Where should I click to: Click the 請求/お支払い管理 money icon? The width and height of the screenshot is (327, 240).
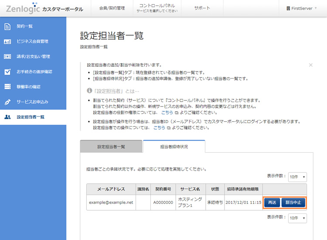[x=7, y=57]
